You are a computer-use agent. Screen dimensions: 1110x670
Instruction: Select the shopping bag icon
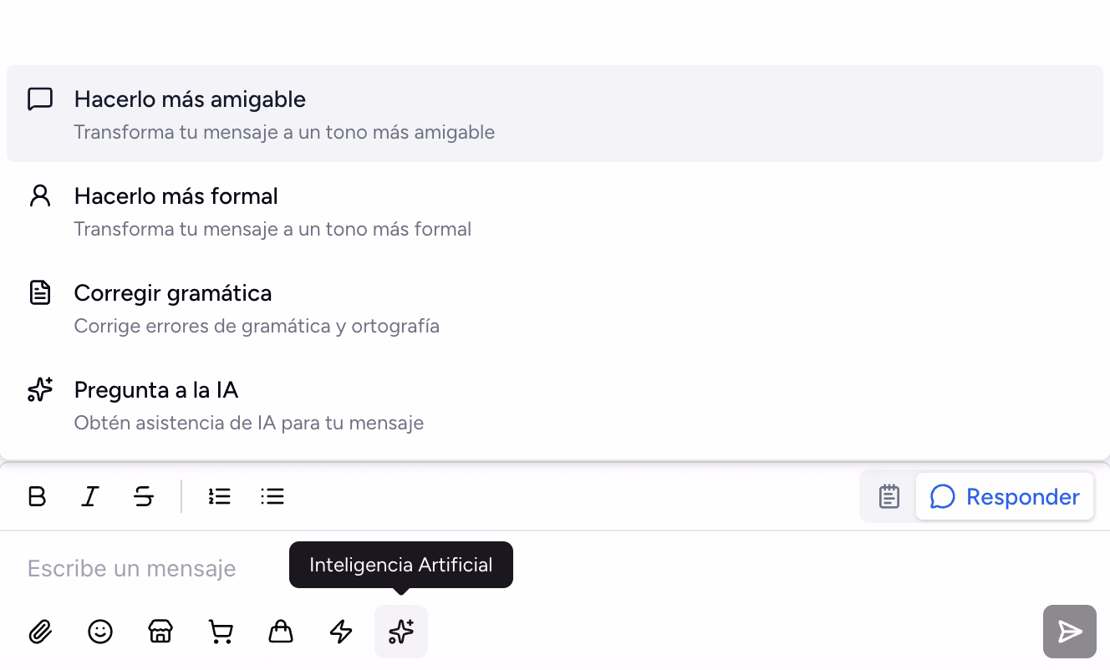click(x=281, y=632)
